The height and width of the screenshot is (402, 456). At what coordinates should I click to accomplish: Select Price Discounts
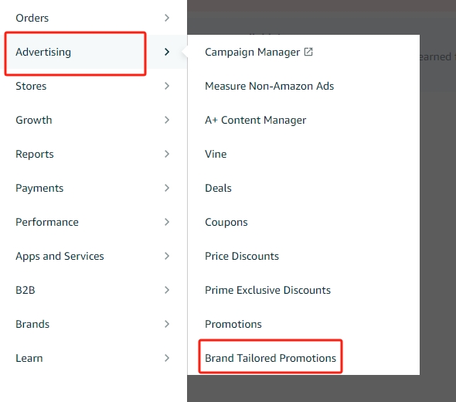click(242, 256)
